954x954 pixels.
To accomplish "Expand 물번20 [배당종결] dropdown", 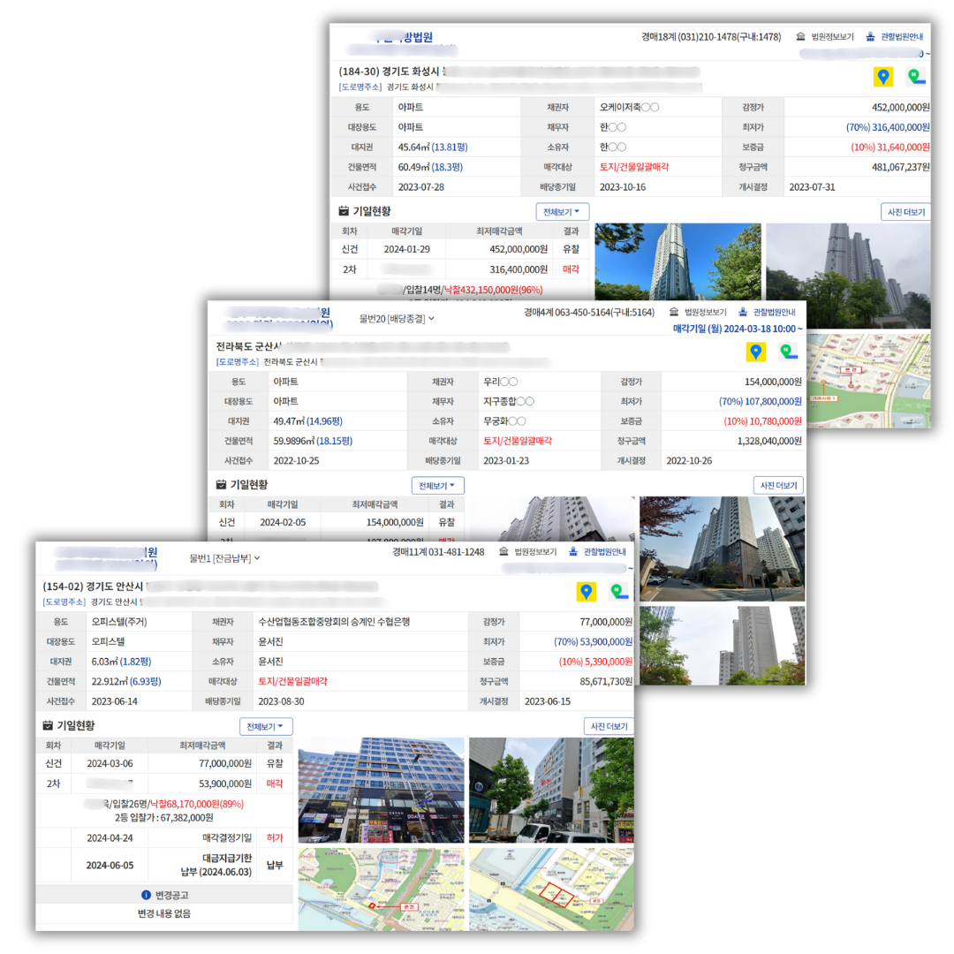I will pos(397,318).
